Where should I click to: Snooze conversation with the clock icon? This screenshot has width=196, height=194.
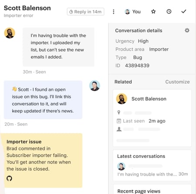coord(169,11)
